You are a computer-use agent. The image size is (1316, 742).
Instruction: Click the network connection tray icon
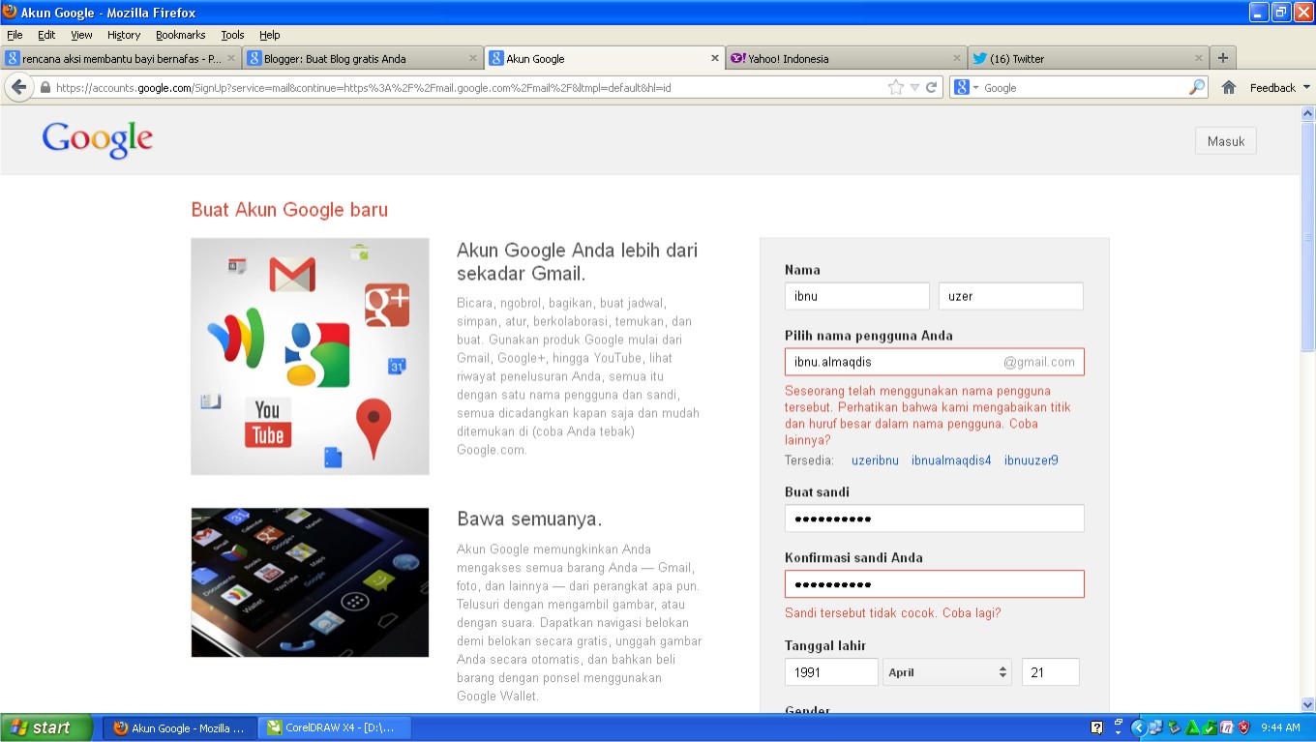1155,727
